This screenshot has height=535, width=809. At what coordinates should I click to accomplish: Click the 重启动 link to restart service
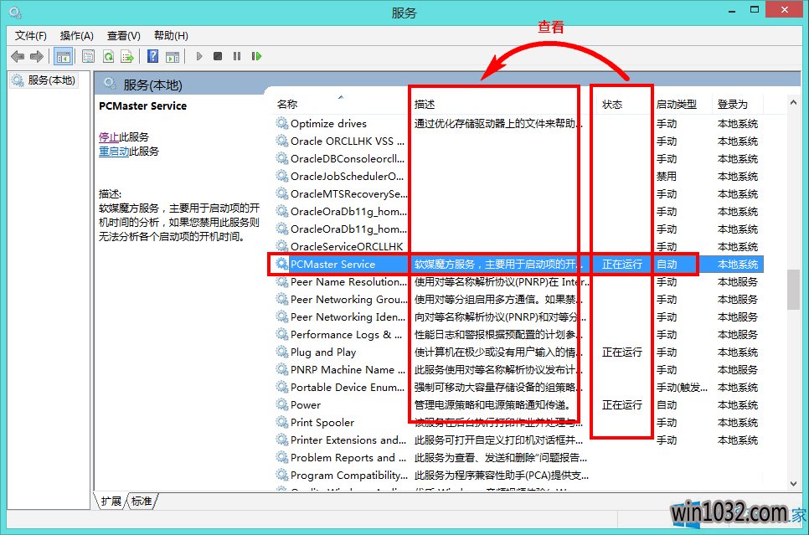point(114,152)
